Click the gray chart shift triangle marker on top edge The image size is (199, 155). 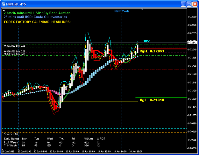tap(142, 9)
